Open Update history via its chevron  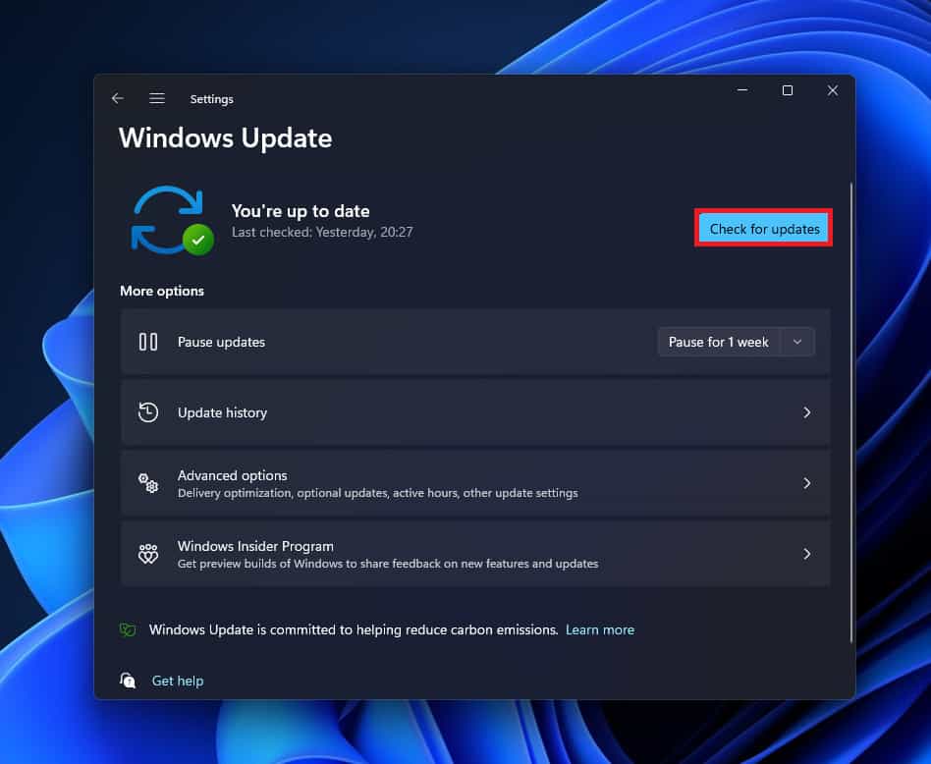coord(807,412)
